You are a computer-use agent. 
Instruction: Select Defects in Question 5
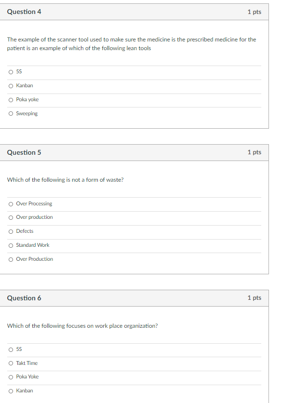tap(11, 231)
